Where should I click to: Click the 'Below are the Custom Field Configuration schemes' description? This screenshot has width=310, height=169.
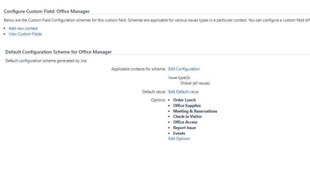[x=157, y=20]
